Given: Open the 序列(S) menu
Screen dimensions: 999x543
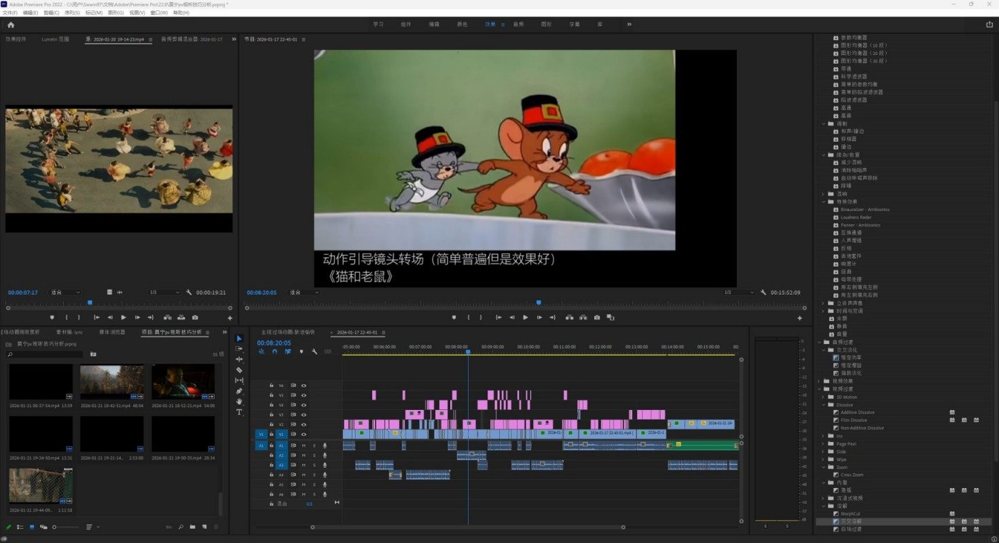Looking at the screenshot, I should (73, 12).
